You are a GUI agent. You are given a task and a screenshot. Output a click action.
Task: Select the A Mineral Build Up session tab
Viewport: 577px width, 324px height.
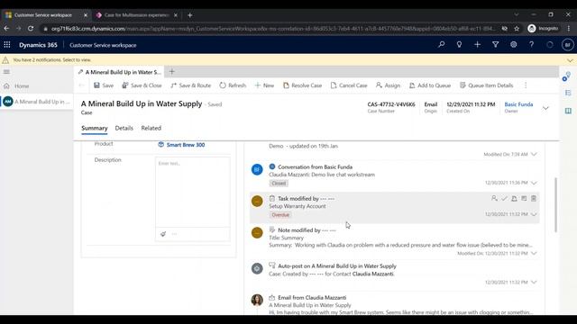pos(120,72)
